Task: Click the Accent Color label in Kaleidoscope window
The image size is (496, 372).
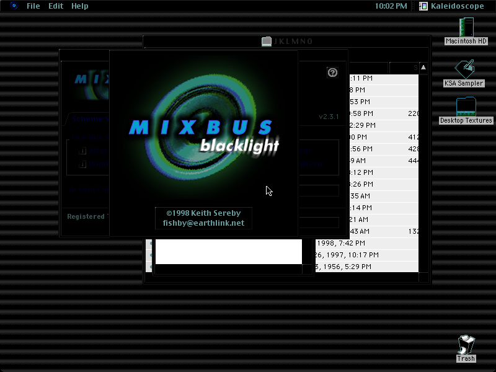Action: (x=89, y=190)
